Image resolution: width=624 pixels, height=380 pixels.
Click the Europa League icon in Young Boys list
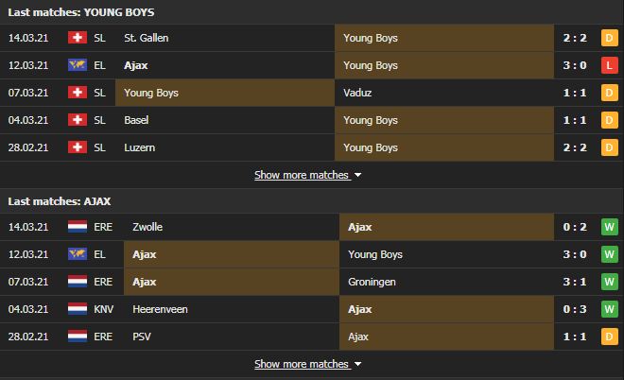tap(78, 65)
